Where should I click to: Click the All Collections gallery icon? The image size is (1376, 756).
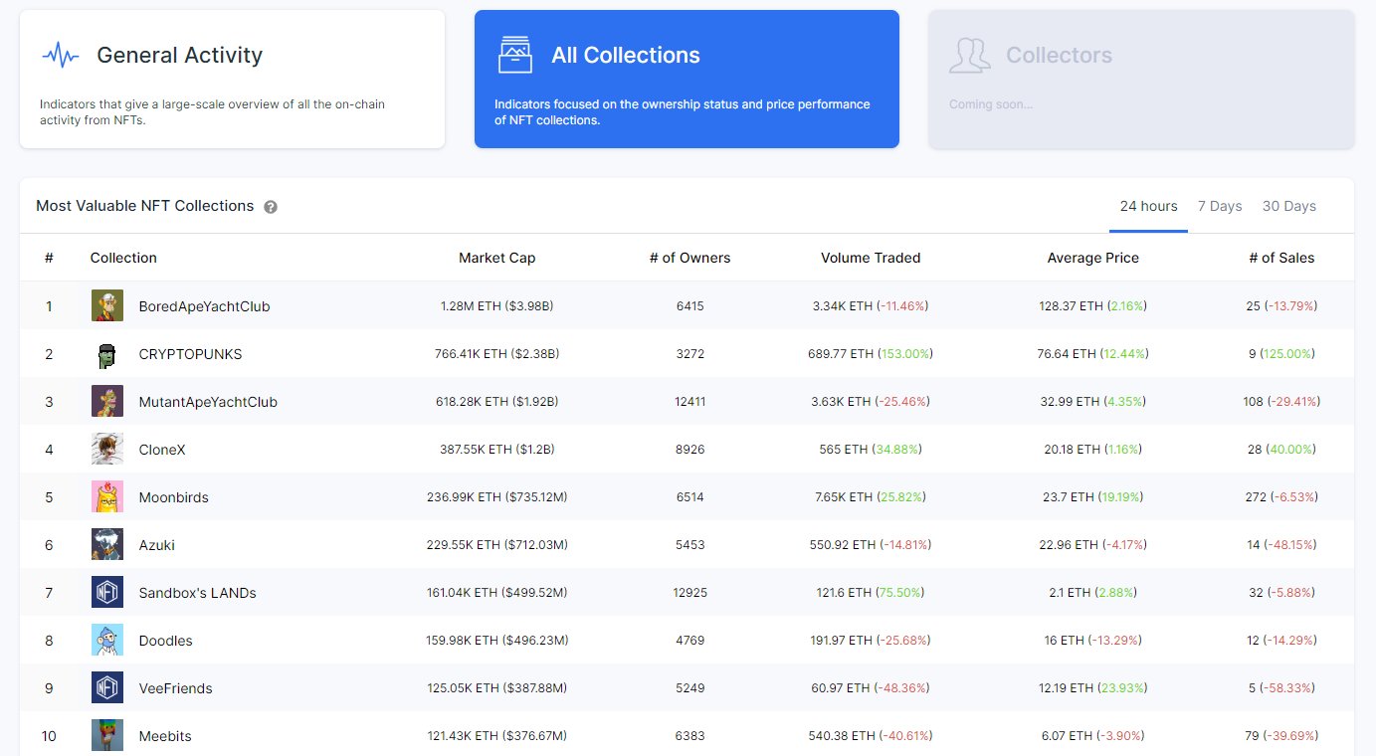click(515, 55)
